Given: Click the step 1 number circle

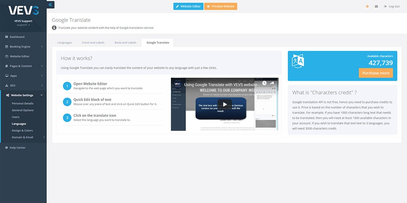Looking at the screenshot, I should click(x=67, y=86).
